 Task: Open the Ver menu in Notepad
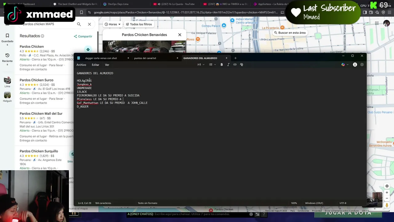coord(107,65)
